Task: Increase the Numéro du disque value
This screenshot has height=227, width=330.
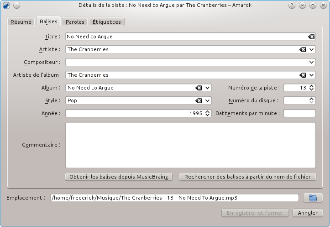Action: (x=311, y=99)
